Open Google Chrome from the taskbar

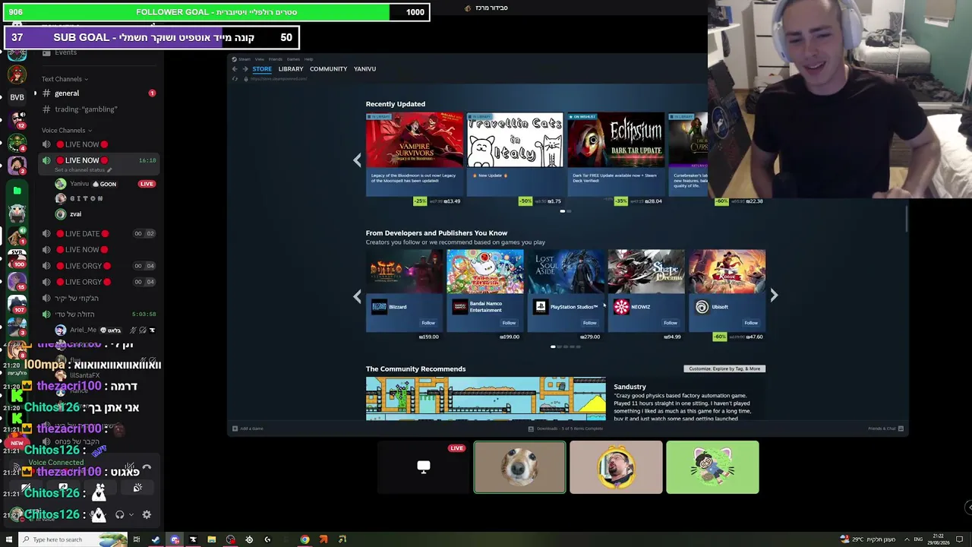click(305, 539)
